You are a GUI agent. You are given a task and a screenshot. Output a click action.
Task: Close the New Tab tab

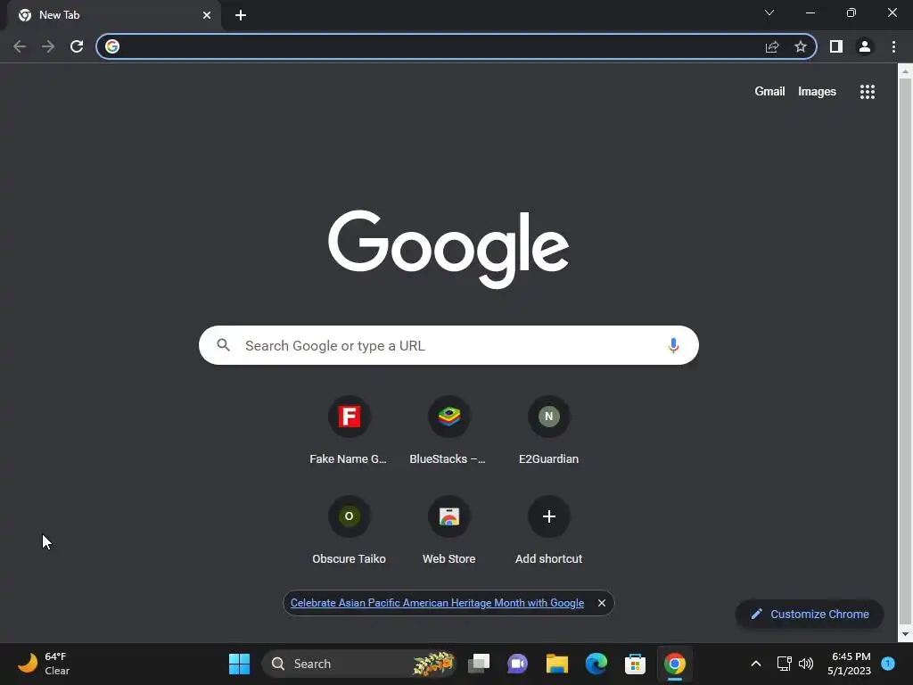click(207, 15)
